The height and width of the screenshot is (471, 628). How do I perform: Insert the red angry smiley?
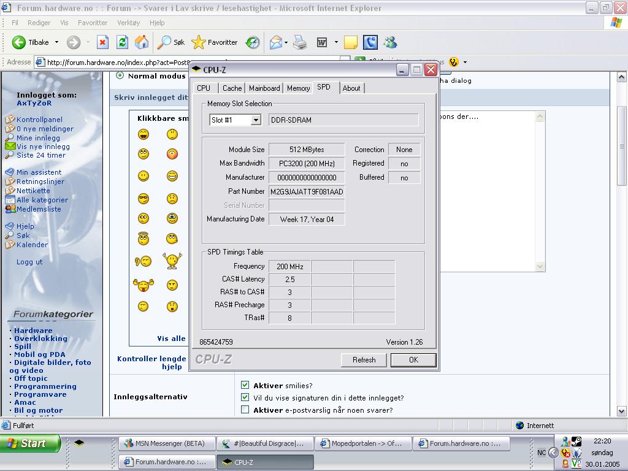(x=172, y=154)
